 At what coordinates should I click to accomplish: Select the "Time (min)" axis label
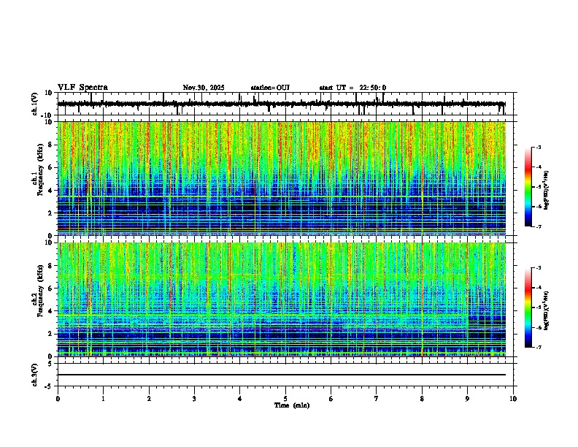coord(292,405)
